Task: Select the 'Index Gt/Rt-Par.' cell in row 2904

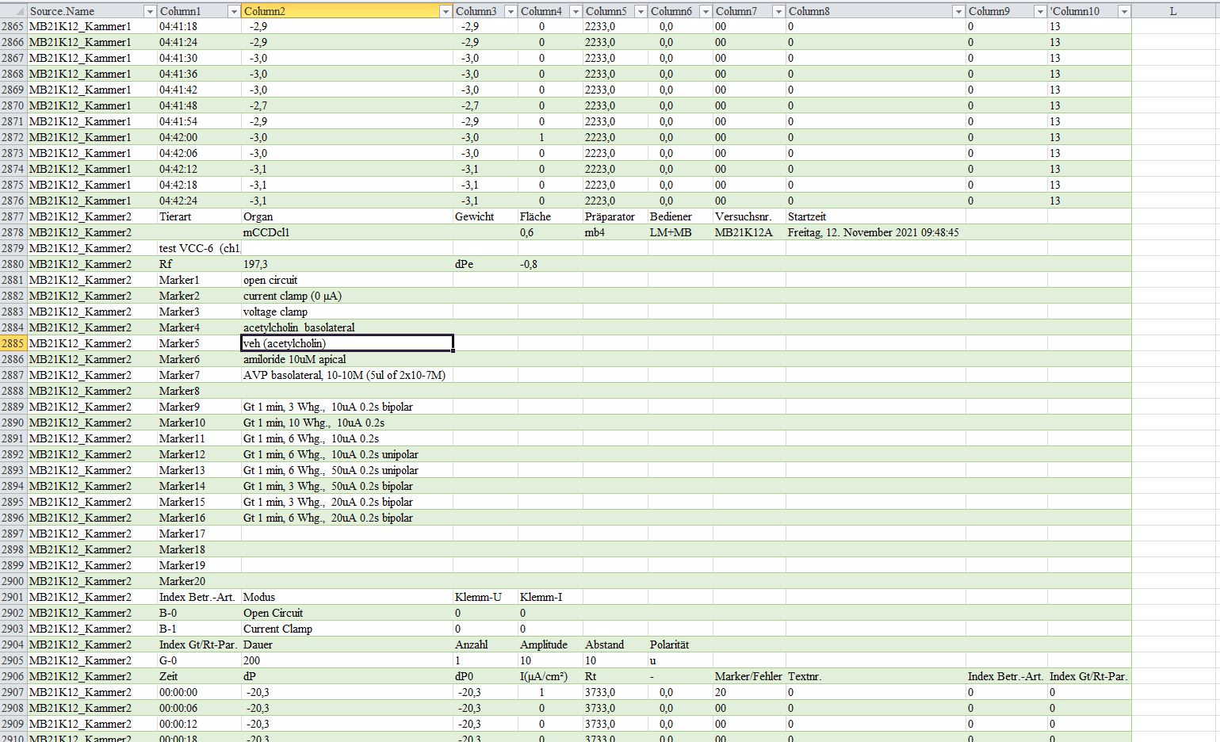Action: click(x=199, y=644)
